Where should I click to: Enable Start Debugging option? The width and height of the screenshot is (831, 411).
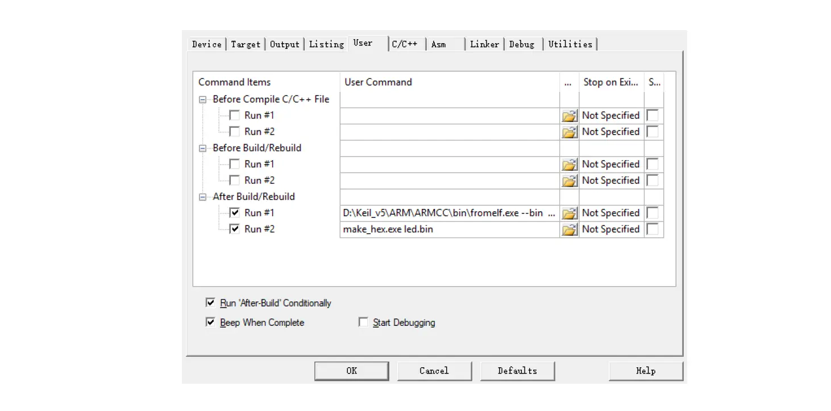[363, 322]
